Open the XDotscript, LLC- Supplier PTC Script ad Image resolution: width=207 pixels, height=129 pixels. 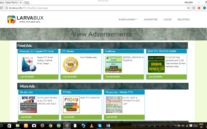(37, 51)
